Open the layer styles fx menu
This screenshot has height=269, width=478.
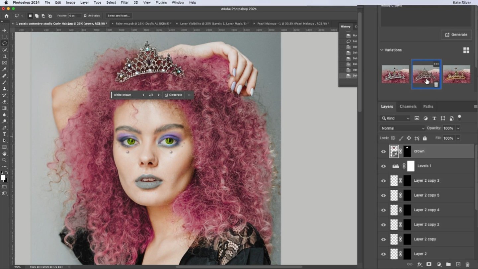pyautogui.click(x=419, y=264)
